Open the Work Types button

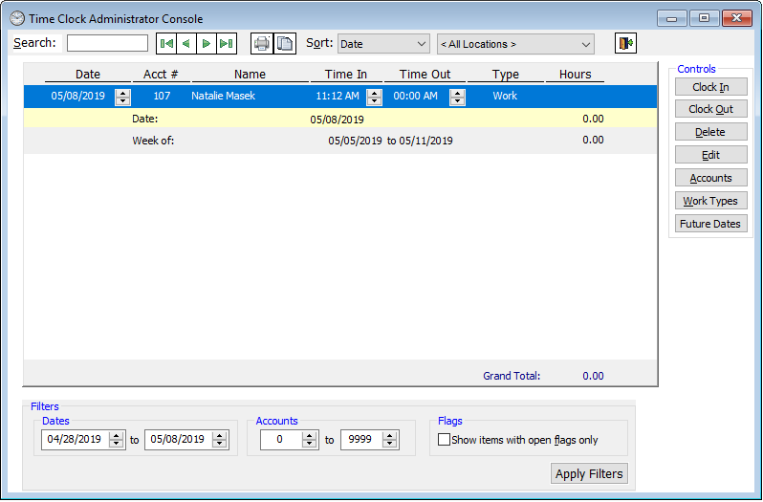(x=710, y=201)
